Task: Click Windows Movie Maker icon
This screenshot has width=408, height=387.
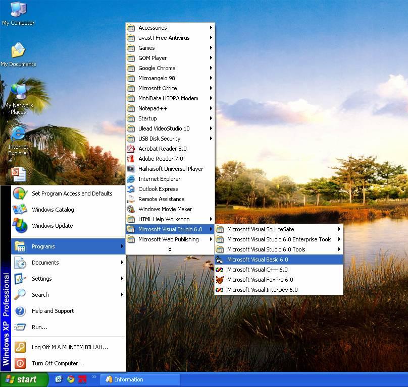Action: (131, 209)
